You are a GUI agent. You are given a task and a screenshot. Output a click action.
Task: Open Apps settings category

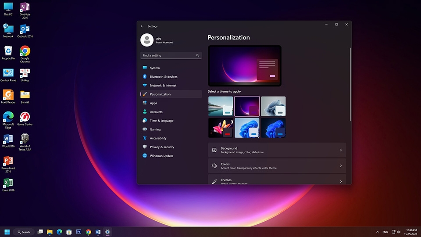(x=171, y=103)
